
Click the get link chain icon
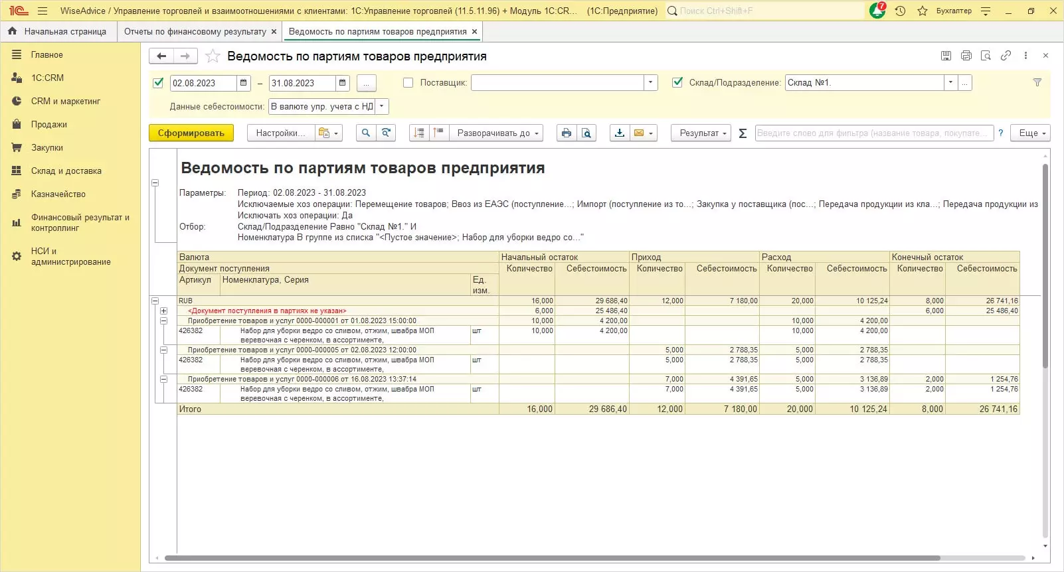tap(1006, 56)
